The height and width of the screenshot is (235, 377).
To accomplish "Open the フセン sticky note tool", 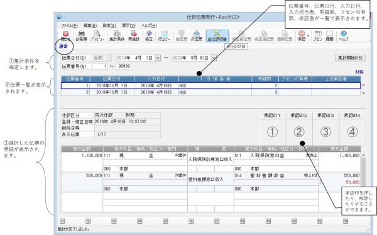I will pos(318,36).
